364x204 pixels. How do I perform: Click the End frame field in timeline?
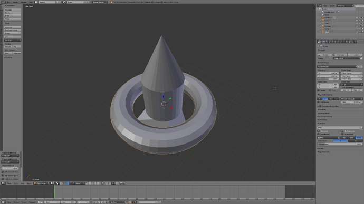[x=69, y=202]
